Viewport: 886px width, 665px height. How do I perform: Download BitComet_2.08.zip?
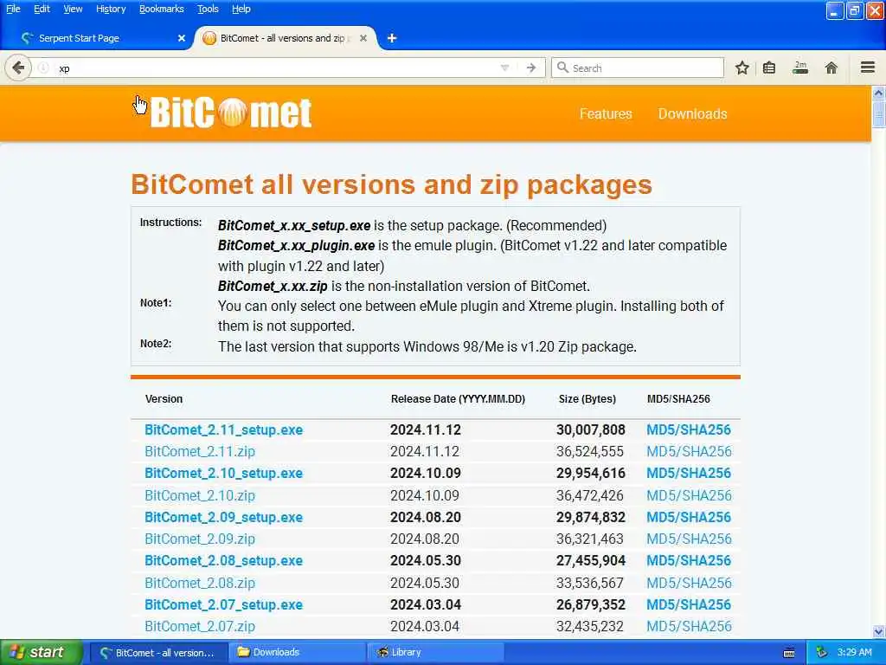(x=200, y=583)
